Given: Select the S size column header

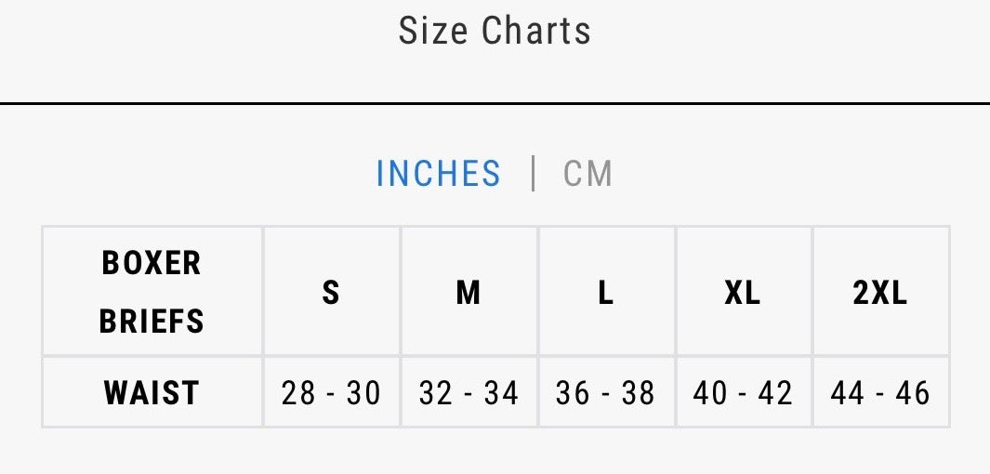Looking at the screenshot, I should [x=332, y=292].
